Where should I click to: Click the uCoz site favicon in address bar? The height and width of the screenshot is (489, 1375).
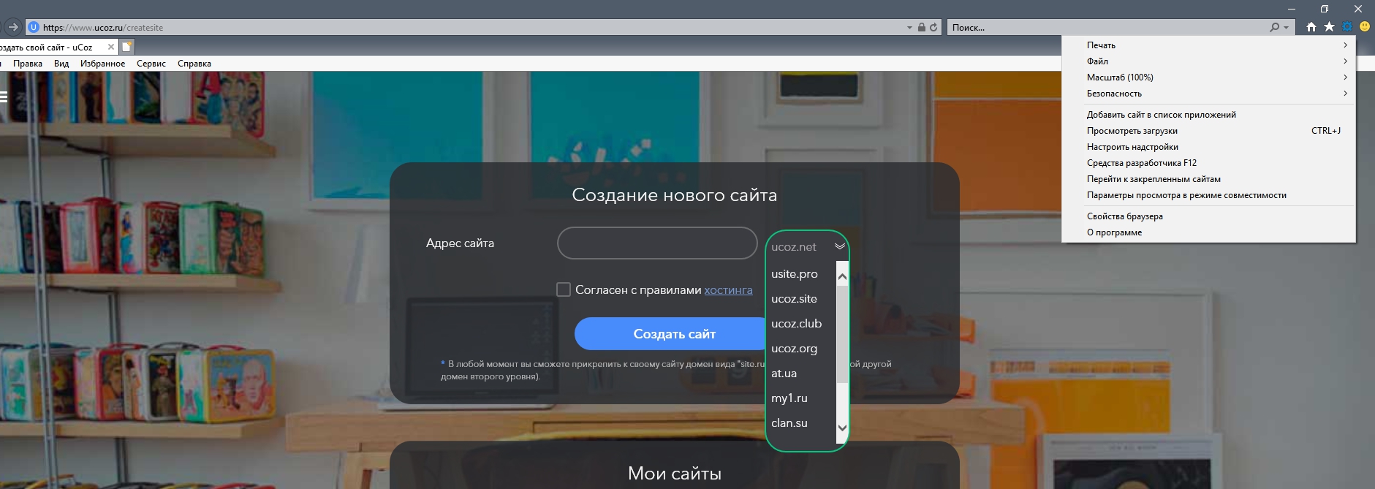tap(33, 27)
